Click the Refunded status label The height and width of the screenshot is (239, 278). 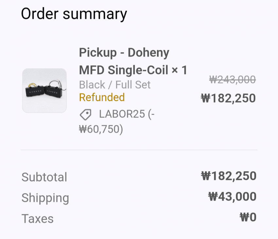[x=102, y=97]
